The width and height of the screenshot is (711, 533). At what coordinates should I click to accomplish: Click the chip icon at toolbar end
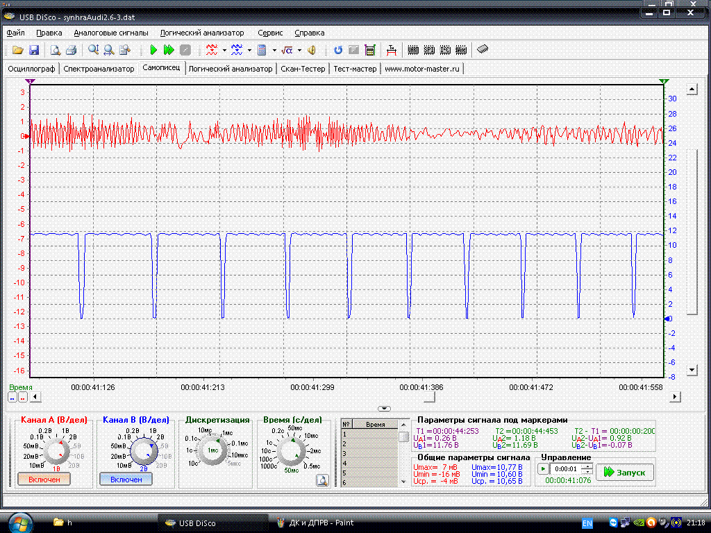pyautogui.click(x=483, y=50)
